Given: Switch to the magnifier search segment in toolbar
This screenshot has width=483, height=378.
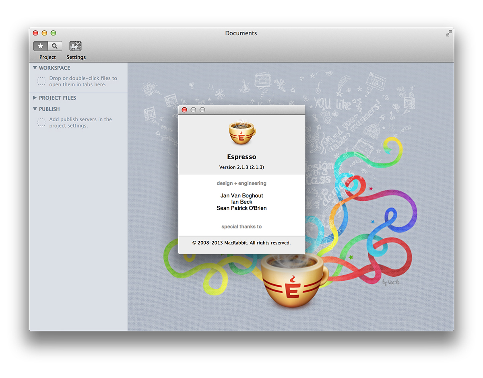Looking at the screenshot, I should click(x=55, y=46).
